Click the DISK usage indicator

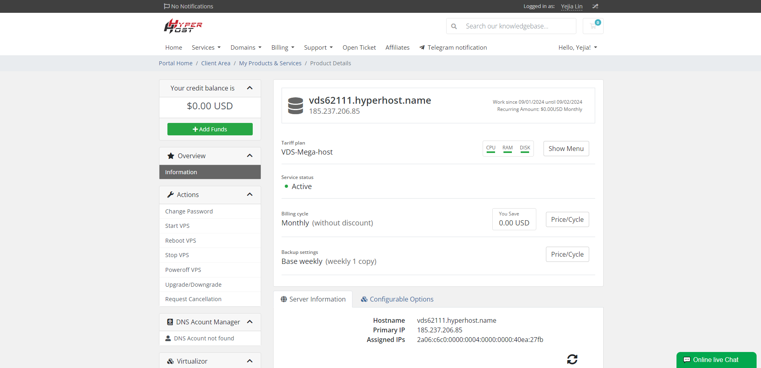point(525,149)
